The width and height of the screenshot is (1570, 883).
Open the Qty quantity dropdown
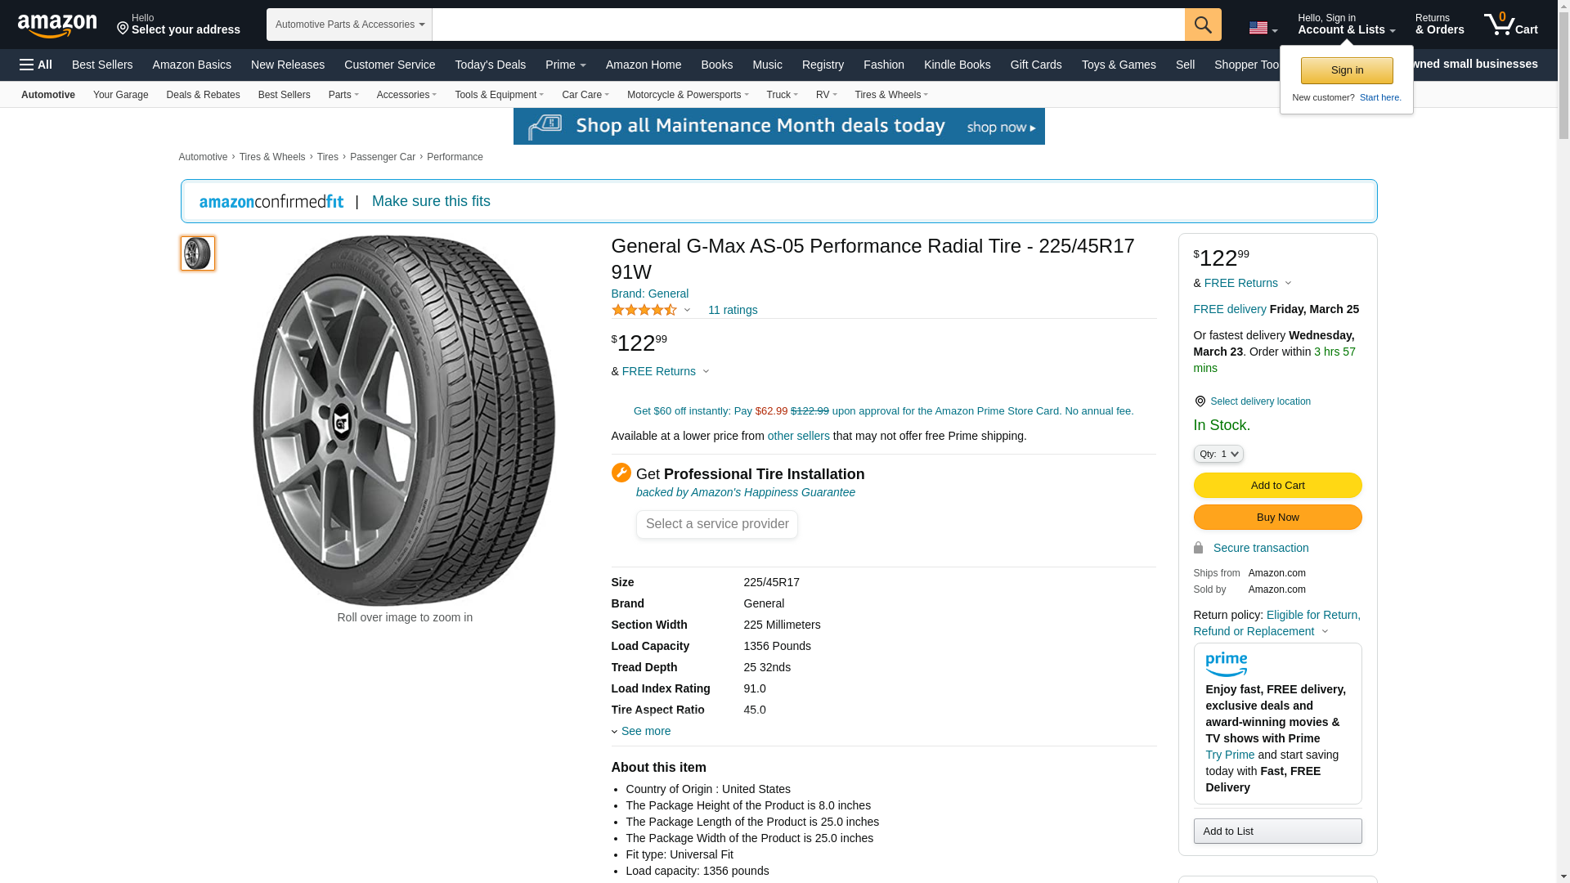point(1218,454)
